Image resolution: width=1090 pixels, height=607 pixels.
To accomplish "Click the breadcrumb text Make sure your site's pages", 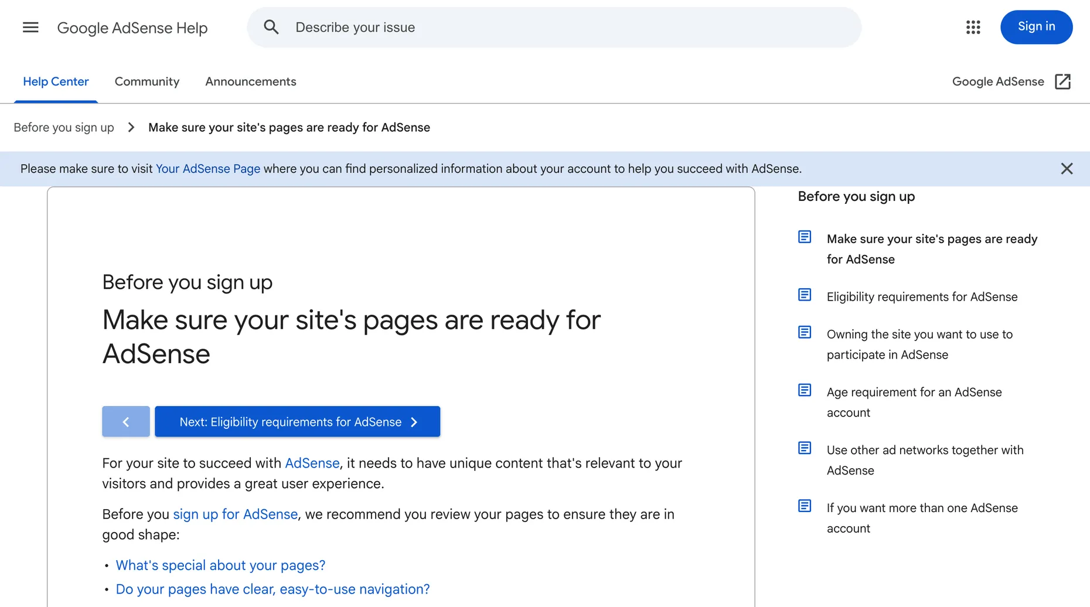I will 289,127.
